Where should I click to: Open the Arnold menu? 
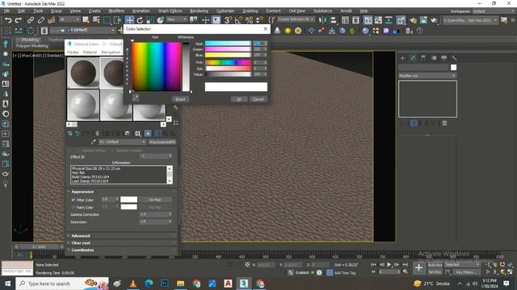click(x=346, y=11)
